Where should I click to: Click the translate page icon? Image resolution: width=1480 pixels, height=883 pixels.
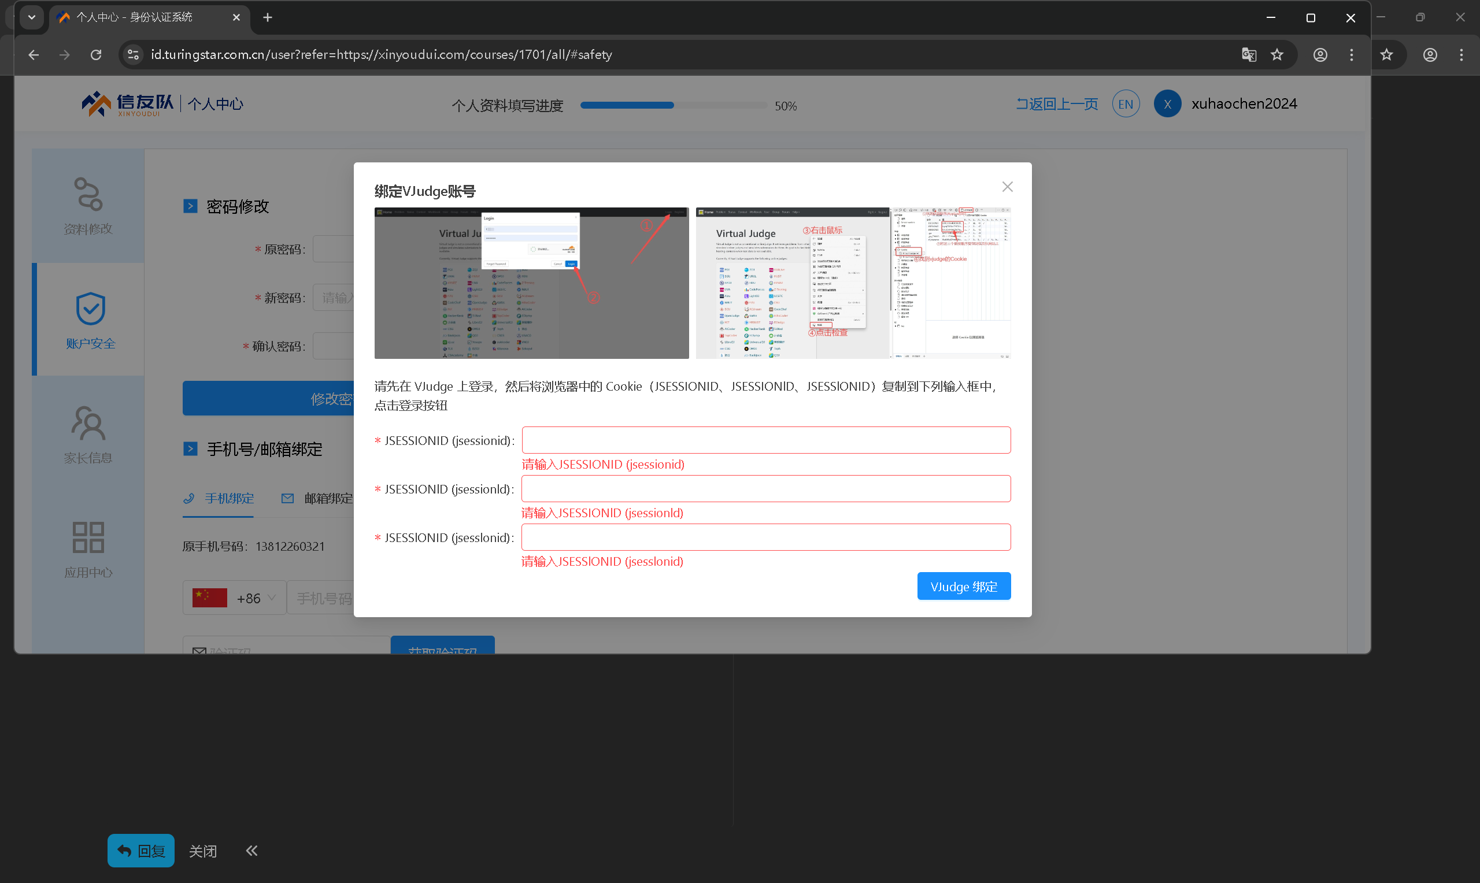(1249, 55)
